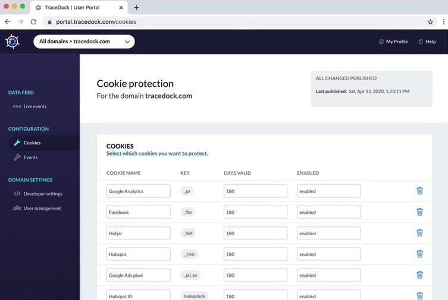Click the DAYS VALID column header
This screenshot has width=448, height=300.
[237, 173]
